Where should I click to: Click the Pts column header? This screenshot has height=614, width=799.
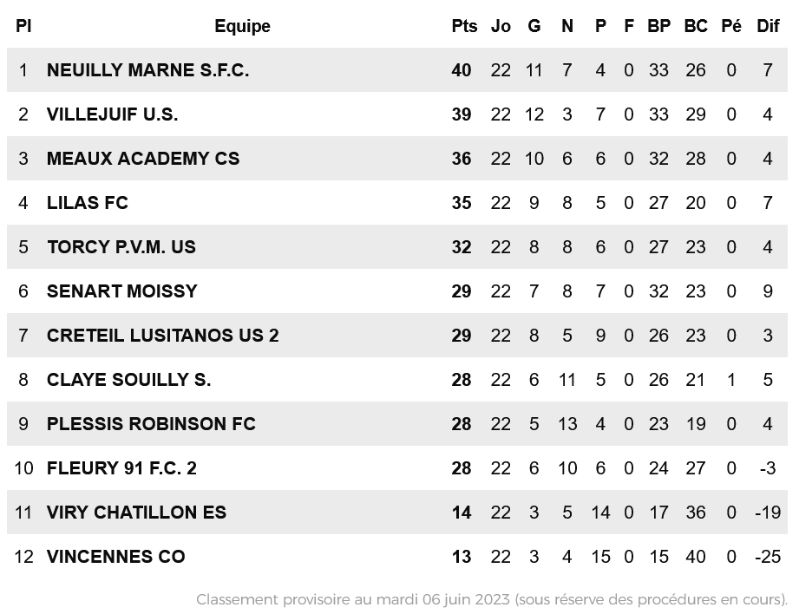coord(464,26)
